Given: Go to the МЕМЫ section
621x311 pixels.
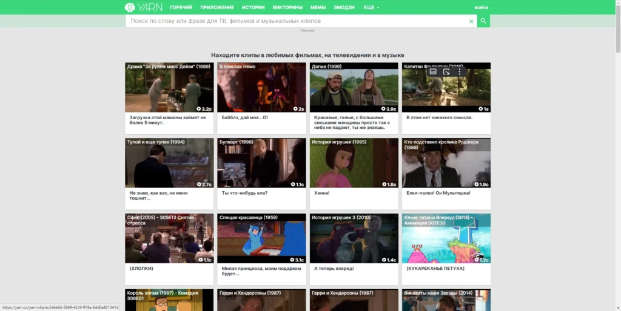Looking at the screenshot, I should [x=318, y=7].
